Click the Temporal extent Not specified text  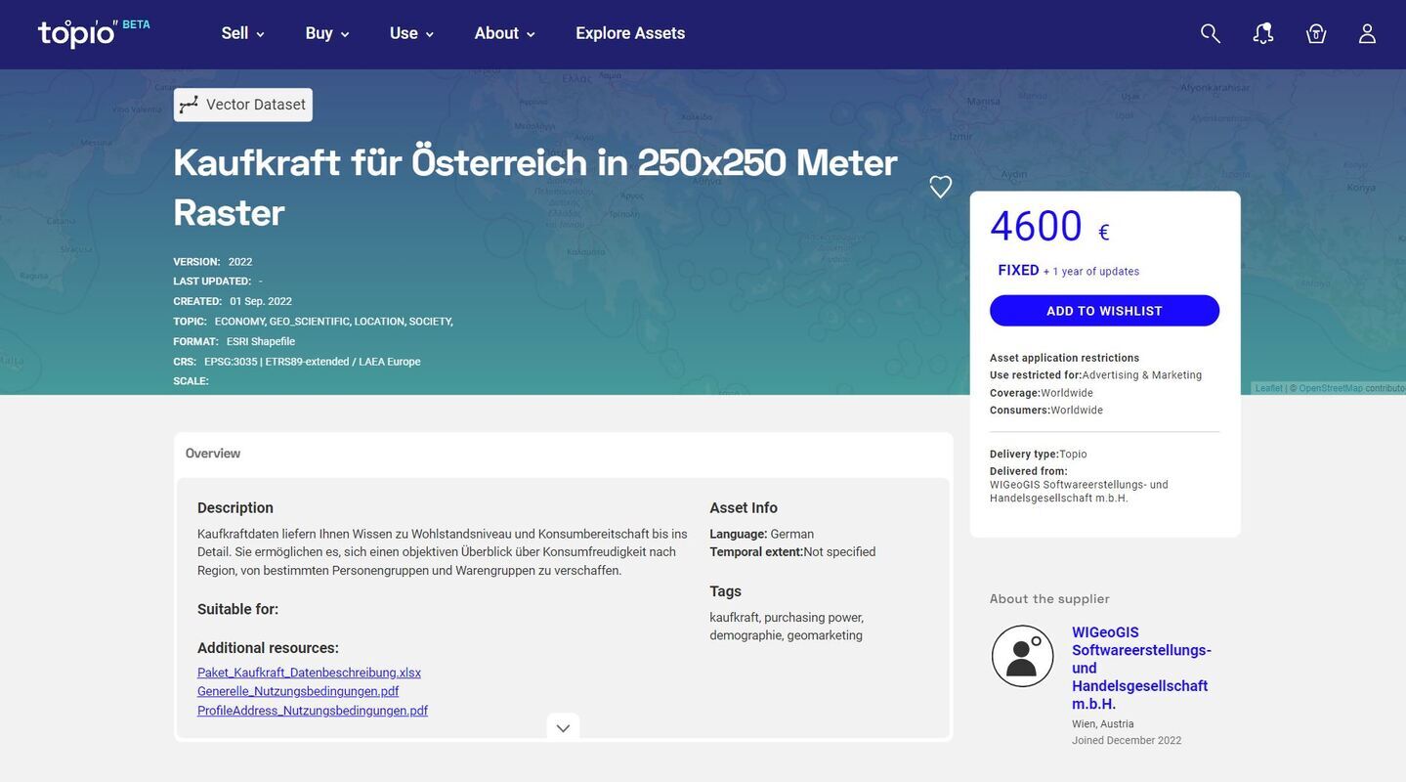coord(792,552)
